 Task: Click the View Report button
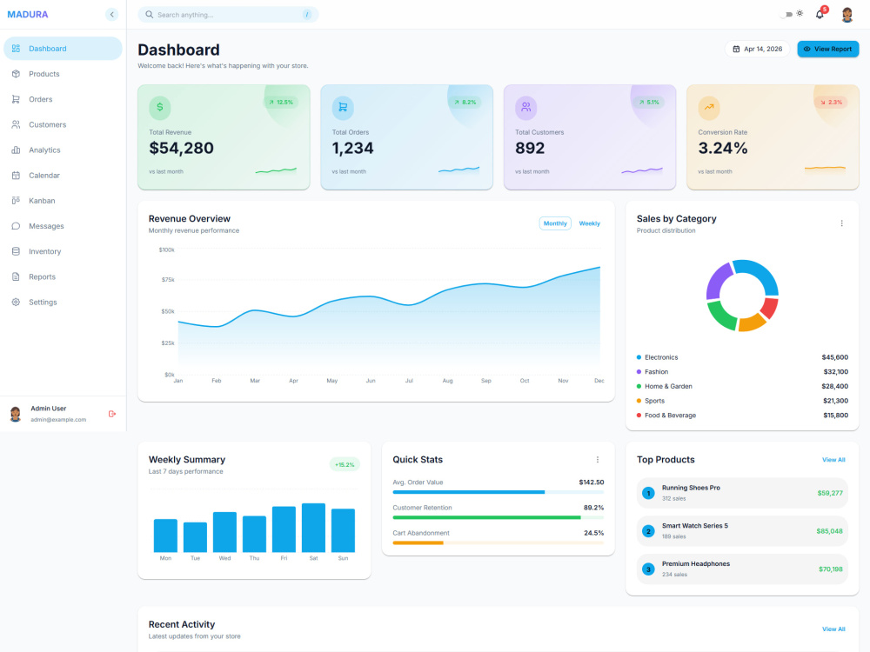pos(828,49)
